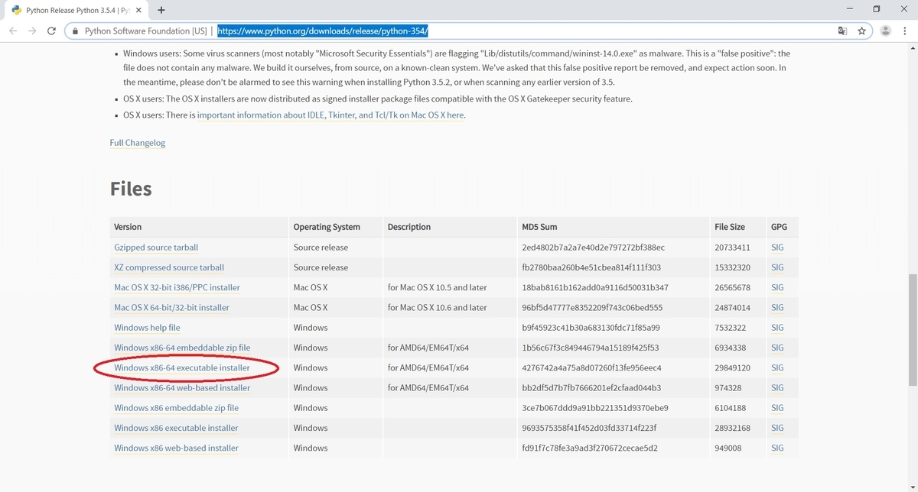This screenshot has height=492, width=918.
Task: Download Mac OS X 32-bit i386/PPC installer
Action: 177,288
